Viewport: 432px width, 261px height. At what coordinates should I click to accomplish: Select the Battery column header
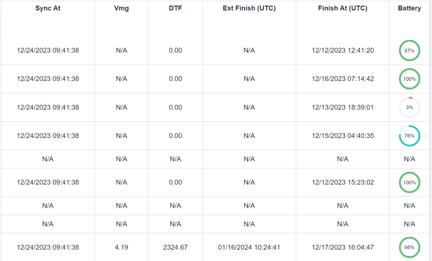pos(409,8)
